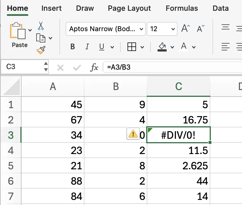Open the Paste options dropdown arrow
Image resolution: width=242 pixels, height=205 pixels.
[30, 30]
